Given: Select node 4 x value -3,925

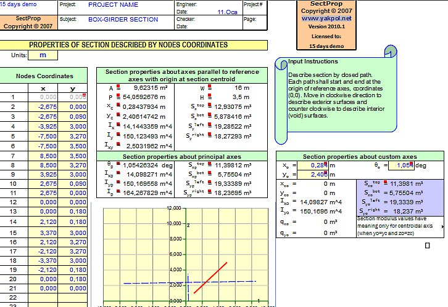Looking at the screenshot, I should click(x=43, y=127).
